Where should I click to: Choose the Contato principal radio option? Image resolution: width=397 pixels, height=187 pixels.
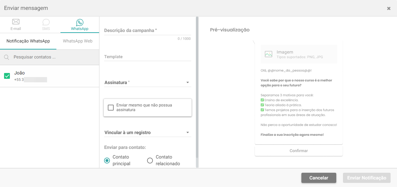[x=107, y=161]
